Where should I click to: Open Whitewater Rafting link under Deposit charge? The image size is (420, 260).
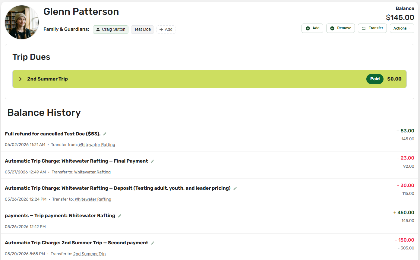pyautogui.click(x=93, y=199)
